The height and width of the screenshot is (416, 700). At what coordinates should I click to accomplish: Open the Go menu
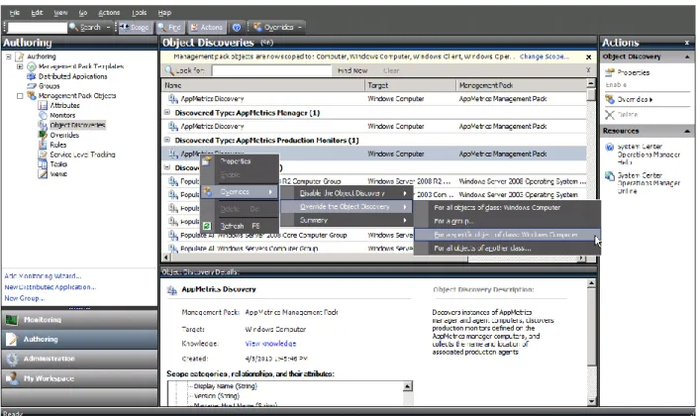(x=83, y=13)
